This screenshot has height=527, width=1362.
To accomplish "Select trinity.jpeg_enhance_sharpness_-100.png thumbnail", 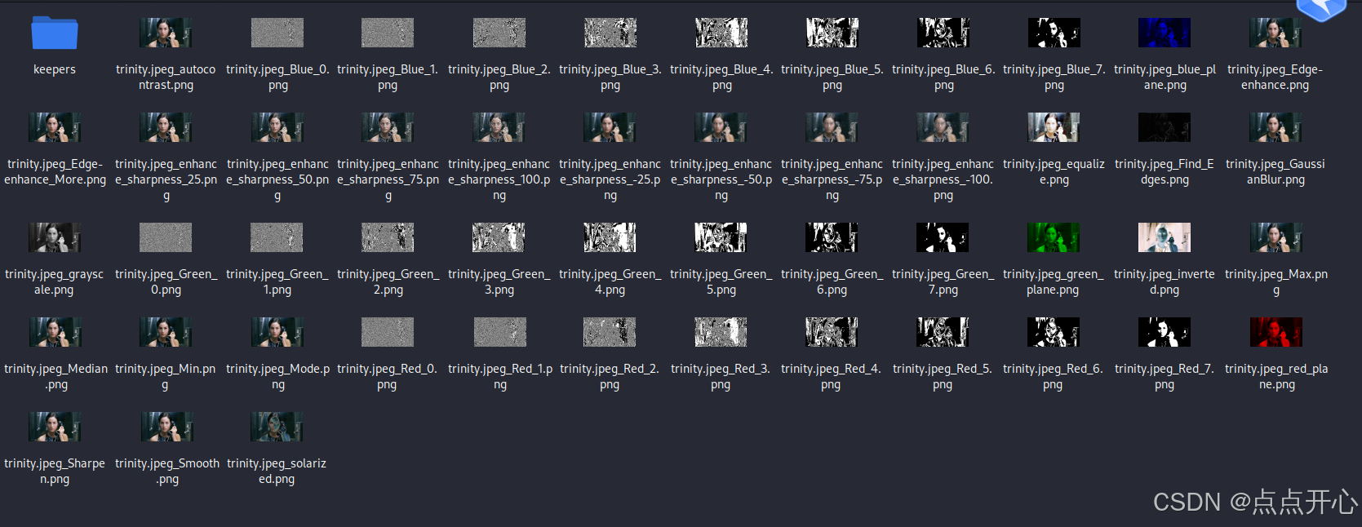I will point(943,127).
